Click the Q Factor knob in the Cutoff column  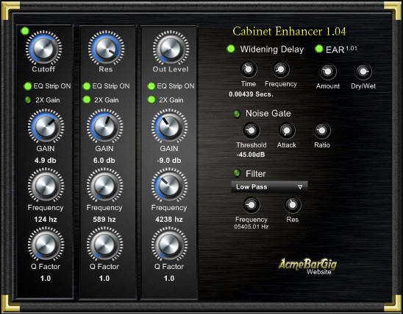pos(46,244)
